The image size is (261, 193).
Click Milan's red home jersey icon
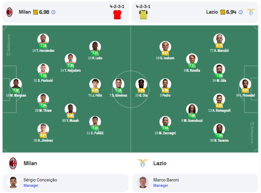(117, 15)
